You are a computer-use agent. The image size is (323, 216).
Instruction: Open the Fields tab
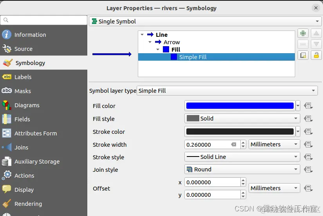(x=44, y=119)
